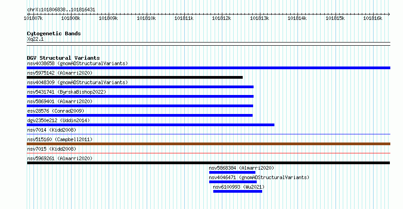Click the nsv5969261 (Almarri2020) label
The width and height of the screenshot is (403, 209).
pyautogui.click(x=60, y=158)
